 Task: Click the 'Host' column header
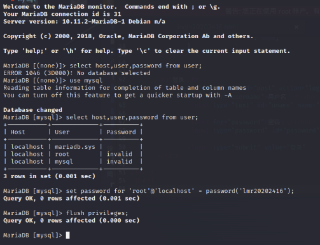pos(18,132)
